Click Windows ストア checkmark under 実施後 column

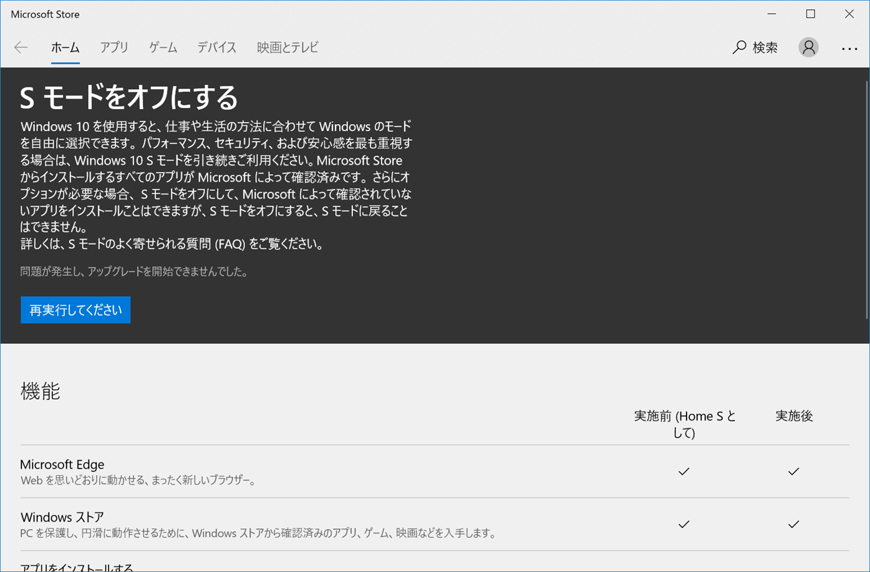tap(793, 525)
